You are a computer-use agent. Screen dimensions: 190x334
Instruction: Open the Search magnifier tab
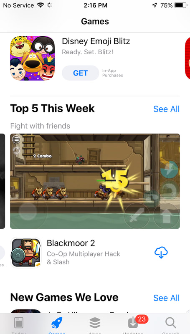(171, 324)
